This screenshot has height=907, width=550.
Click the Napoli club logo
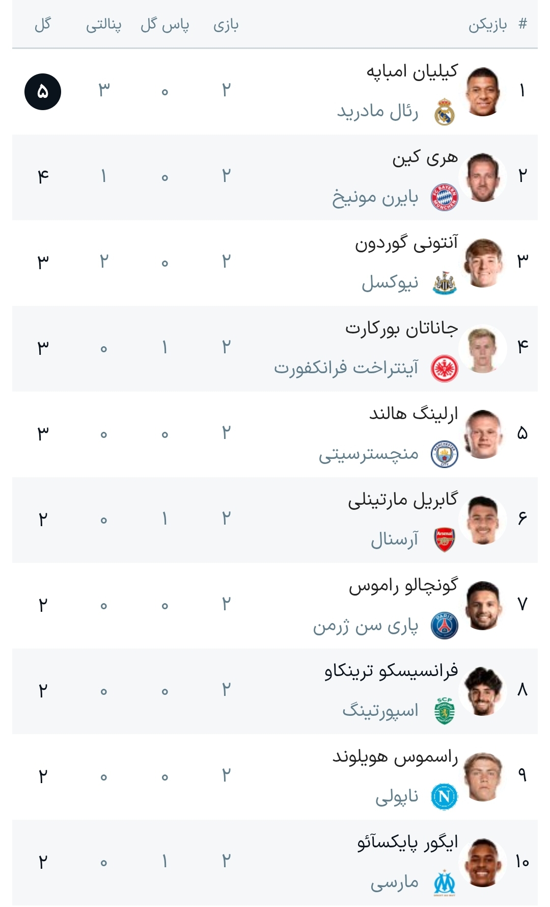[445, 797]
